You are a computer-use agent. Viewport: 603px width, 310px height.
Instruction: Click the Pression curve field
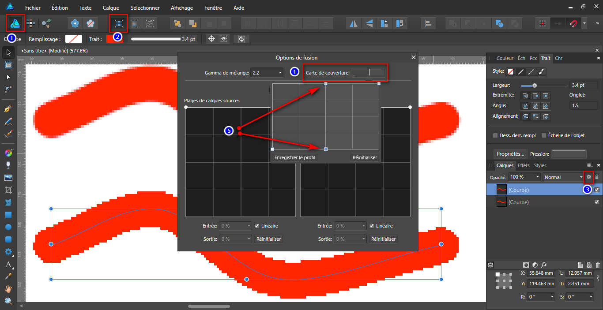(x=569, y=154)
